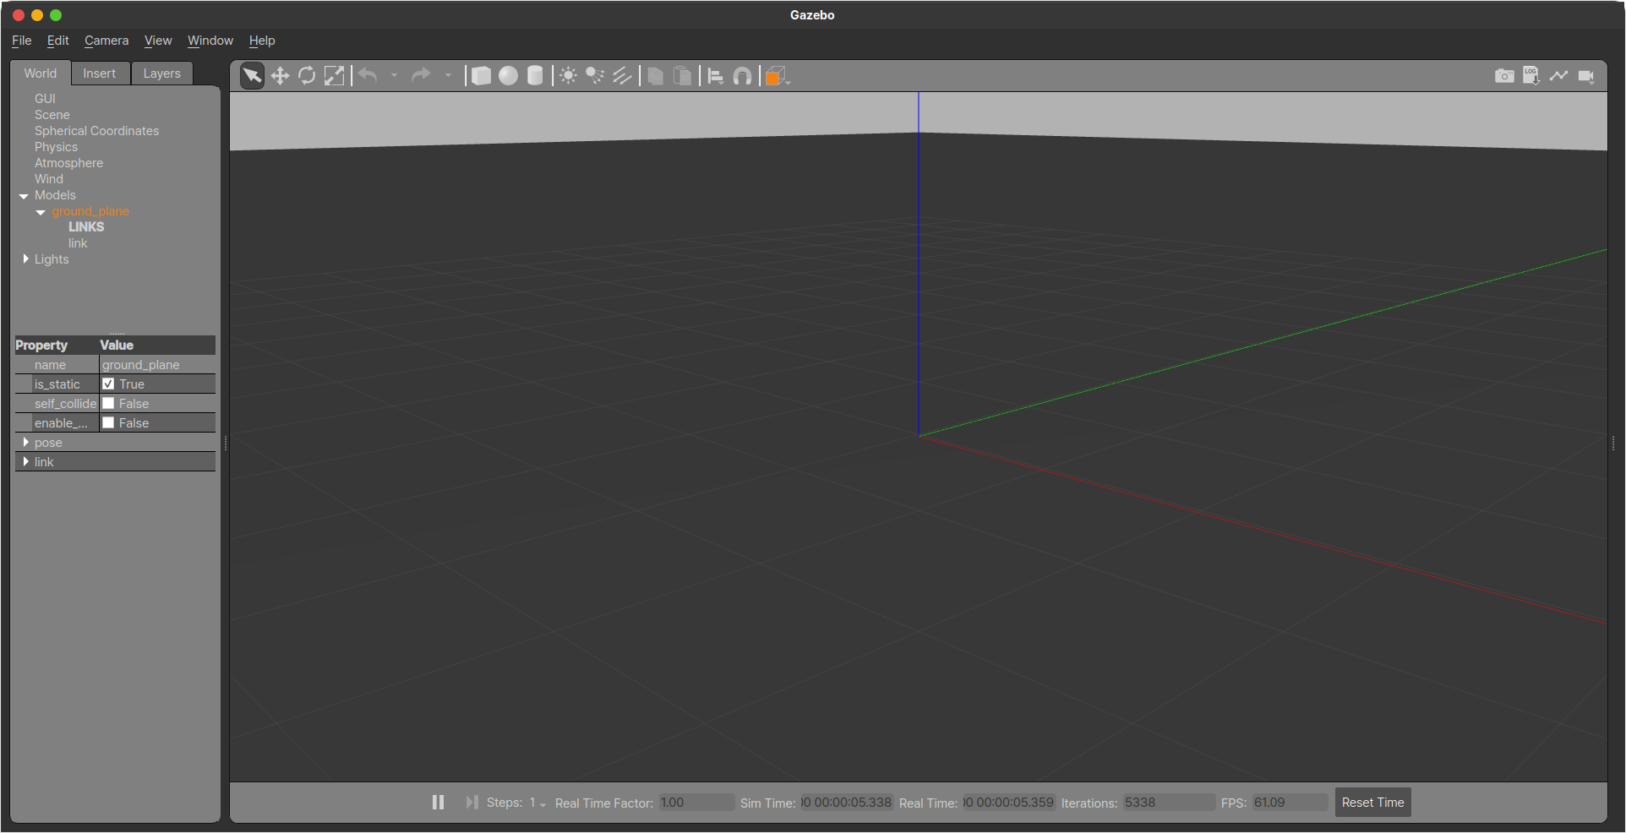Activate the scale mode tool
The width and height of the screenshot is (1626, 833).
coord(335,76)
